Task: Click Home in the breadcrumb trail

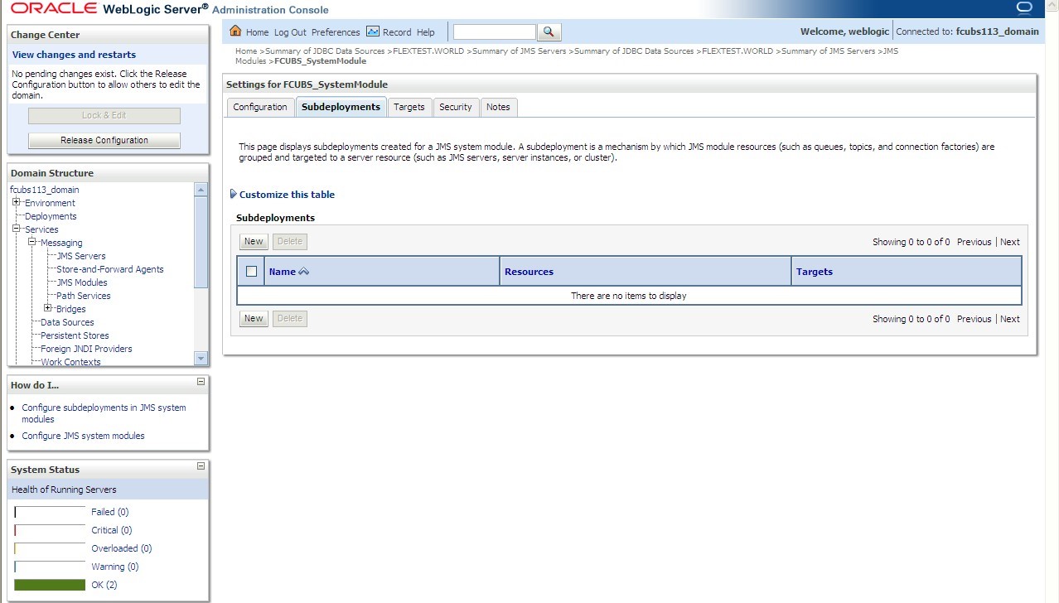Action: (x=246, y=51)
